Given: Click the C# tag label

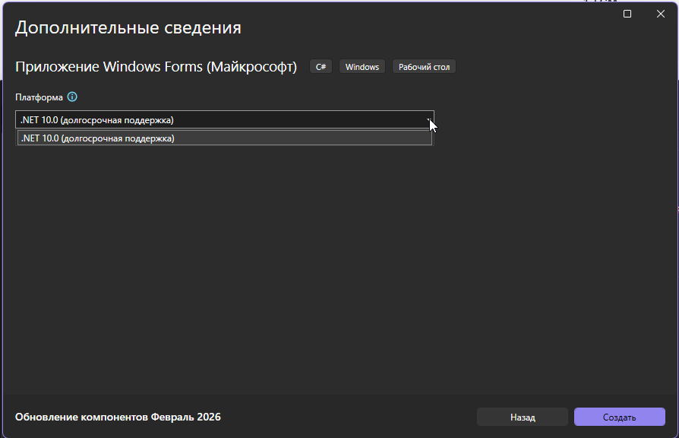Looking at the screenshot, I should pyautogui.click(x=321, y=67).
